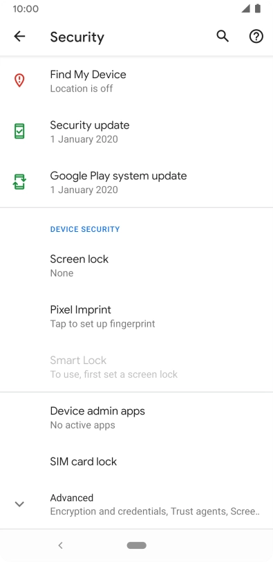The height and width of the screenshot is (562, 273).
Task: Open Screen lock setting
Action: [136, 266]
